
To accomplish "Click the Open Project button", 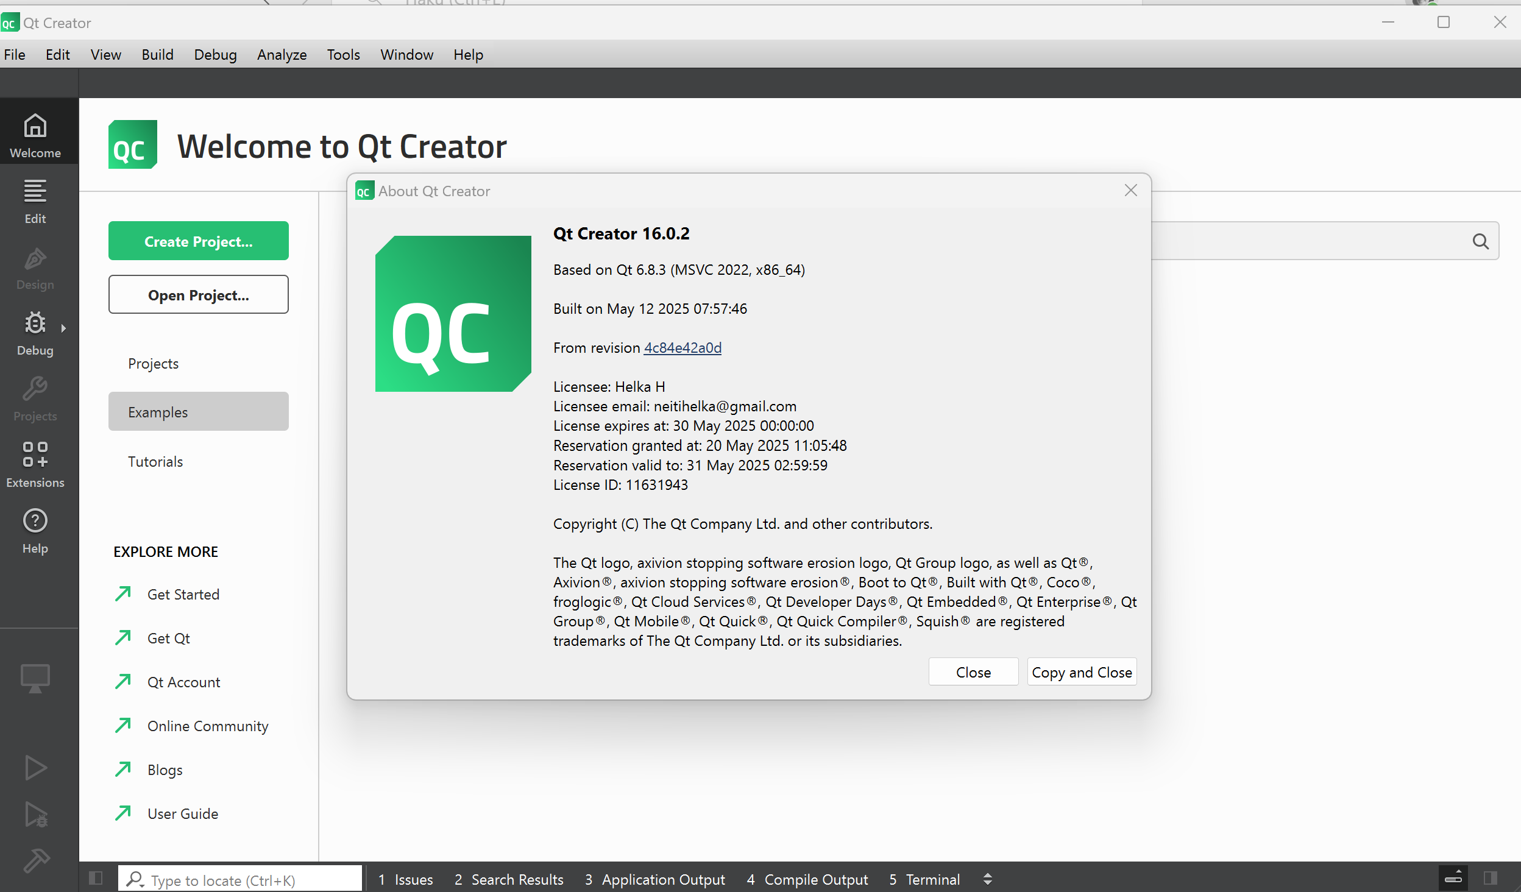I will 199,295.
